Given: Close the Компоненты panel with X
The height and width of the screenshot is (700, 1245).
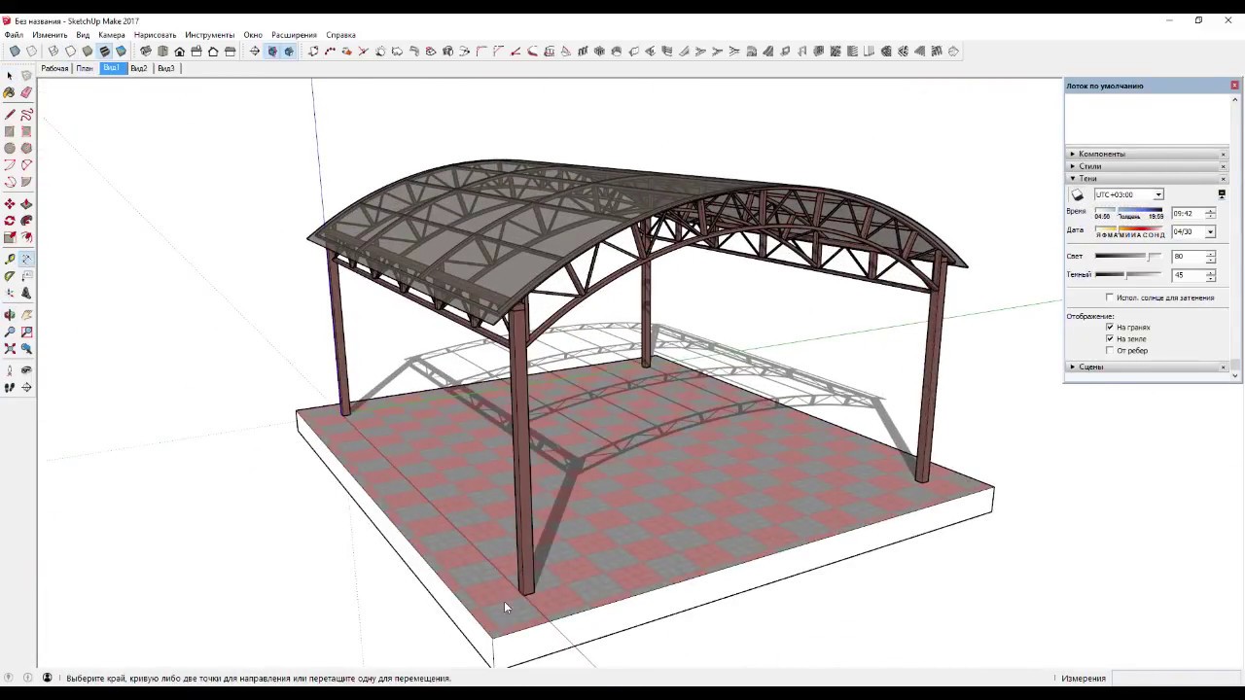Looking at the screenshot, I should click(1223, 154).
